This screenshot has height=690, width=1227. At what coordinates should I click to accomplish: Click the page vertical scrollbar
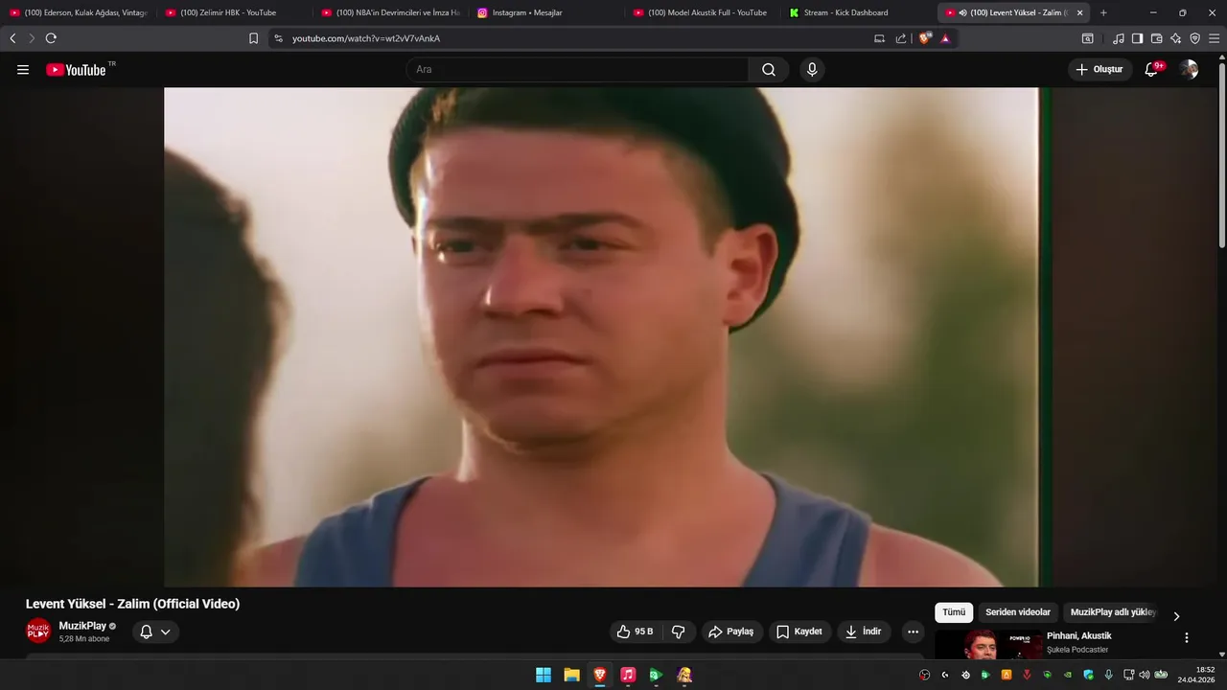1221,153
